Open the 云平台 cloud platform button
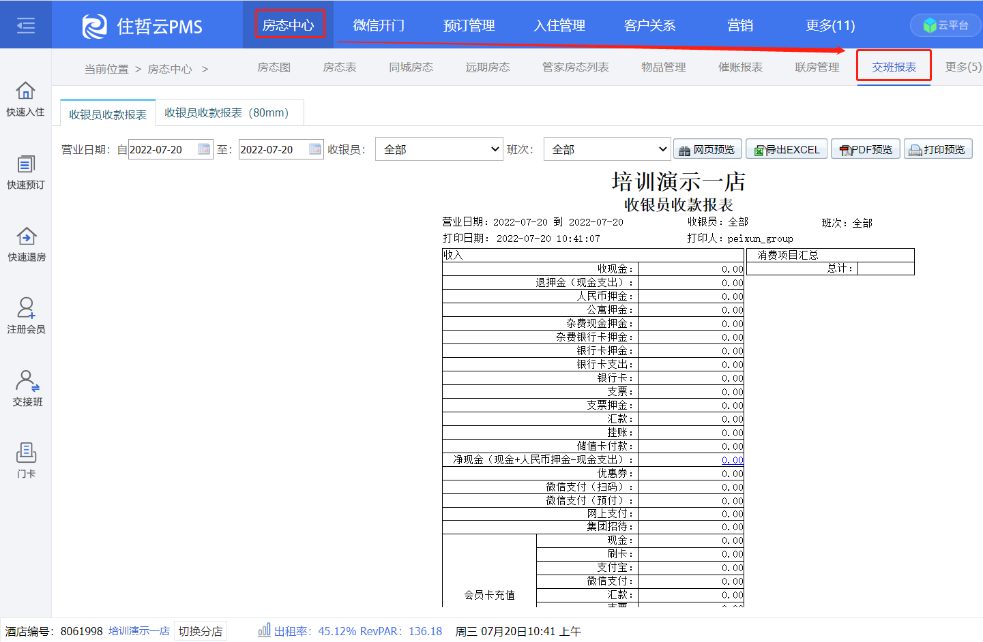Image resolution: width=983 pixels, height=642 pixels. 945,25
